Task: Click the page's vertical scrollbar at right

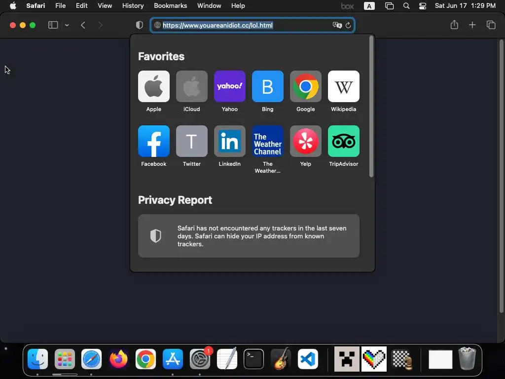Action: pyautogui.click(x=501, y=176)
